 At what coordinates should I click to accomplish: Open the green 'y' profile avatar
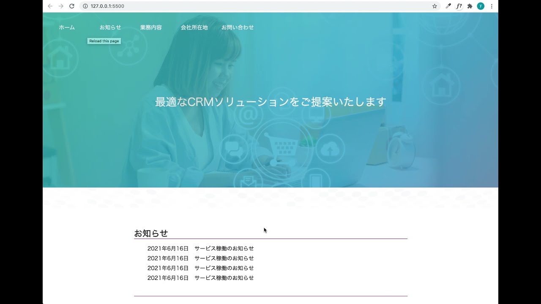(481, 6)
